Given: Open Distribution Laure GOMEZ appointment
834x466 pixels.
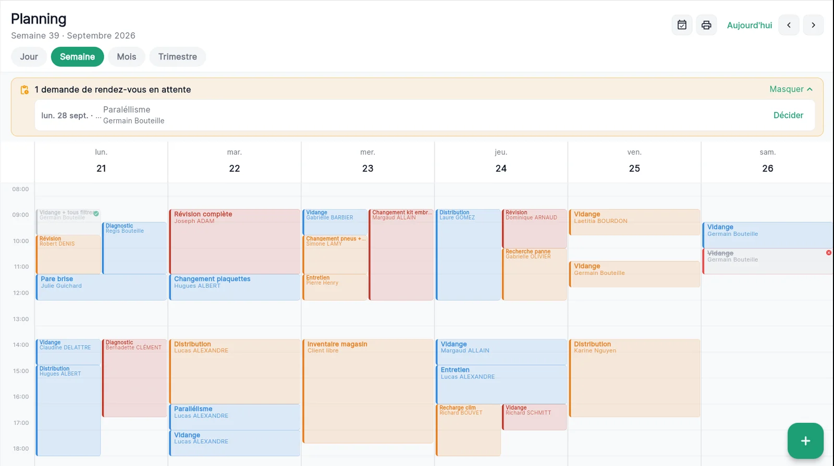Looking at the screenshot, I should click(468, 255).
